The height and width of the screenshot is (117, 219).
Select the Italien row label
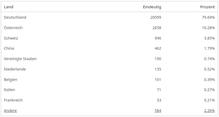point(9,90)
